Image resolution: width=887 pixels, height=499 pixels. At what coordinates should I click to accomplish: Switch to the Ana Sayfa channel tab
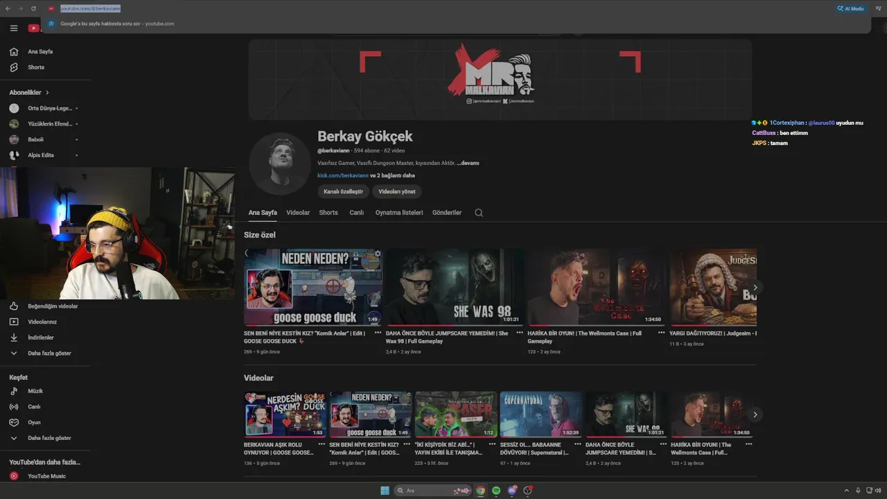pos(263,213)
